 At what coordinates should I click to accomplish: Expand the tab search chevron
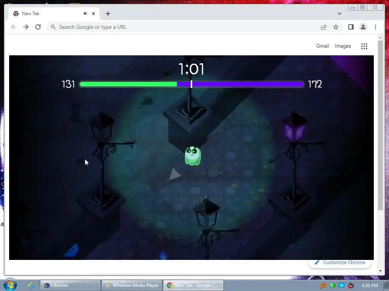tap(339, 14)
